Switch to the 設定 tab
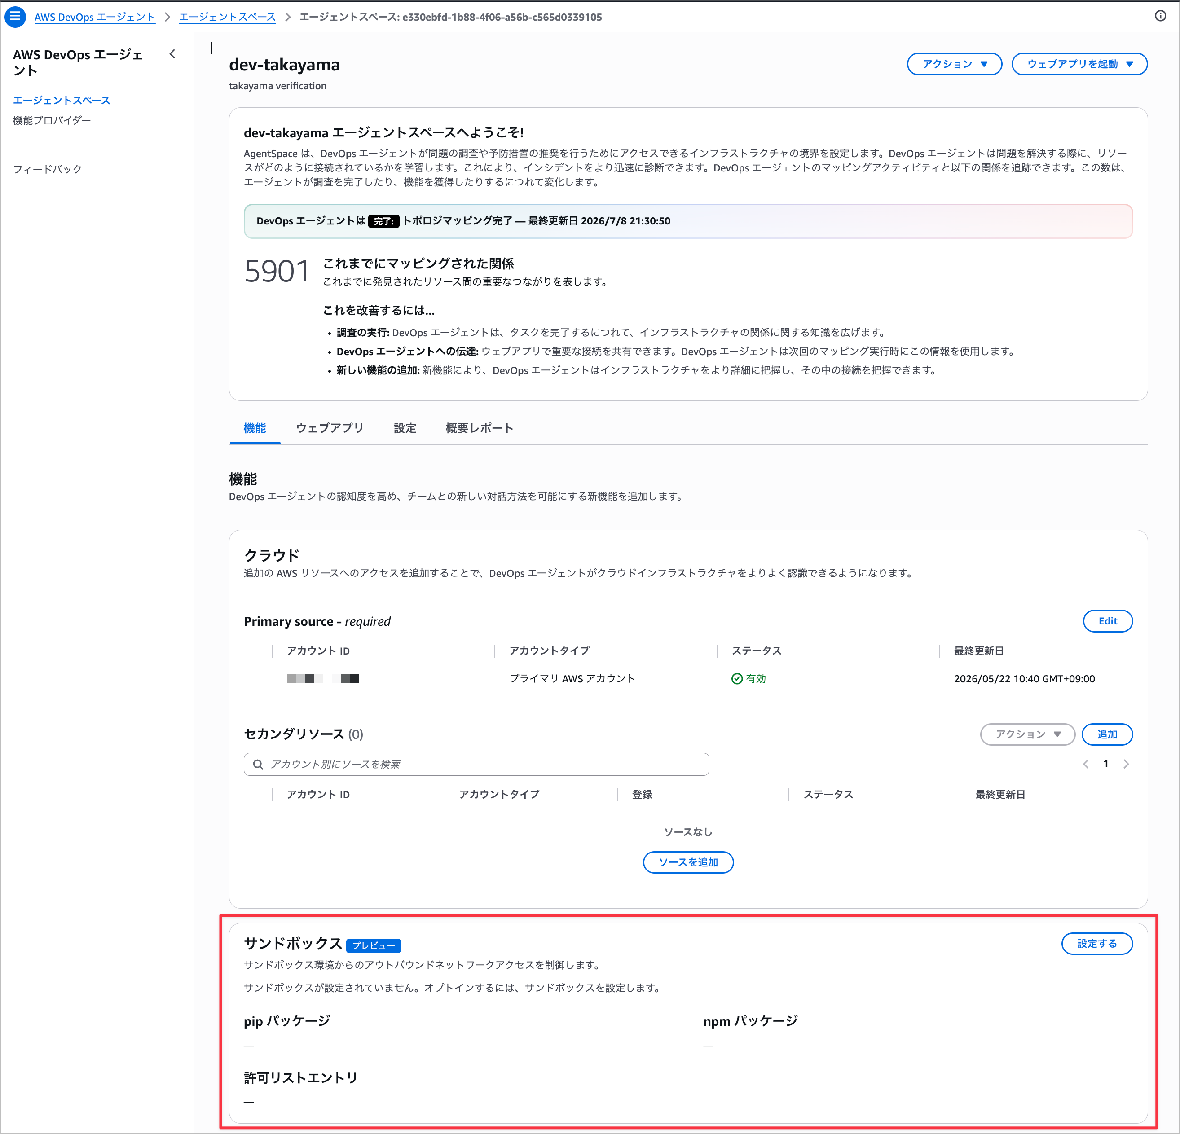The height and width of the screenshot is (1134, 1180). tap(405, 428)
